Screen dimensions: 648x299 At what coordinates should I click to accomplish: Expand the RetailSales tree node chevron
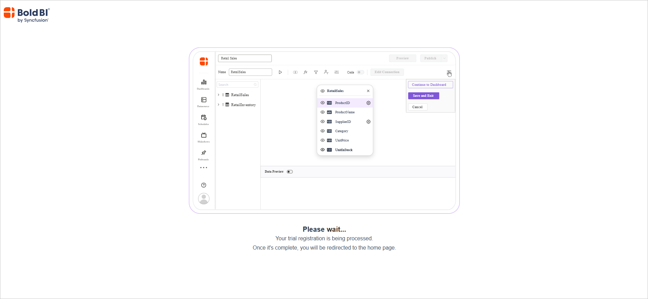[x=218, y=95]
